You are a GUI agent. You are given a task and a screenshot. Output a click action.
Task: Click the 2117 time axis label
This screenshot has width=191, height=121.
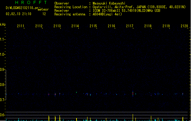coord(130,26)
